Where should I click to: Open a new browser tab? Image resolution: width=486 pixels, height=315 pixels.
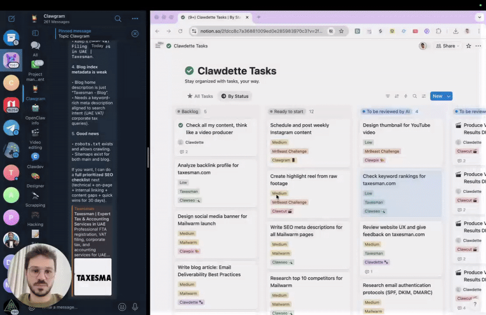tap(259, 18)
